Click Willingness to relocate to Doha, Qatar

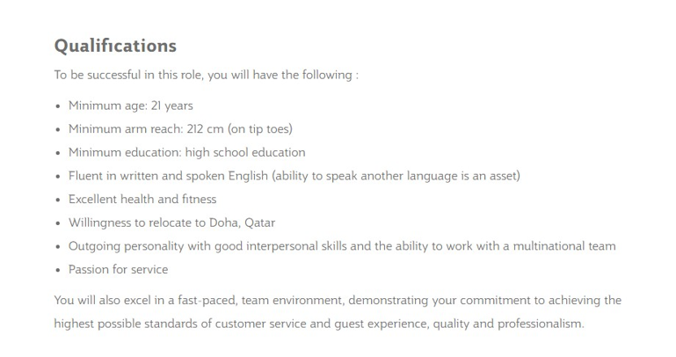pos(171,222)
